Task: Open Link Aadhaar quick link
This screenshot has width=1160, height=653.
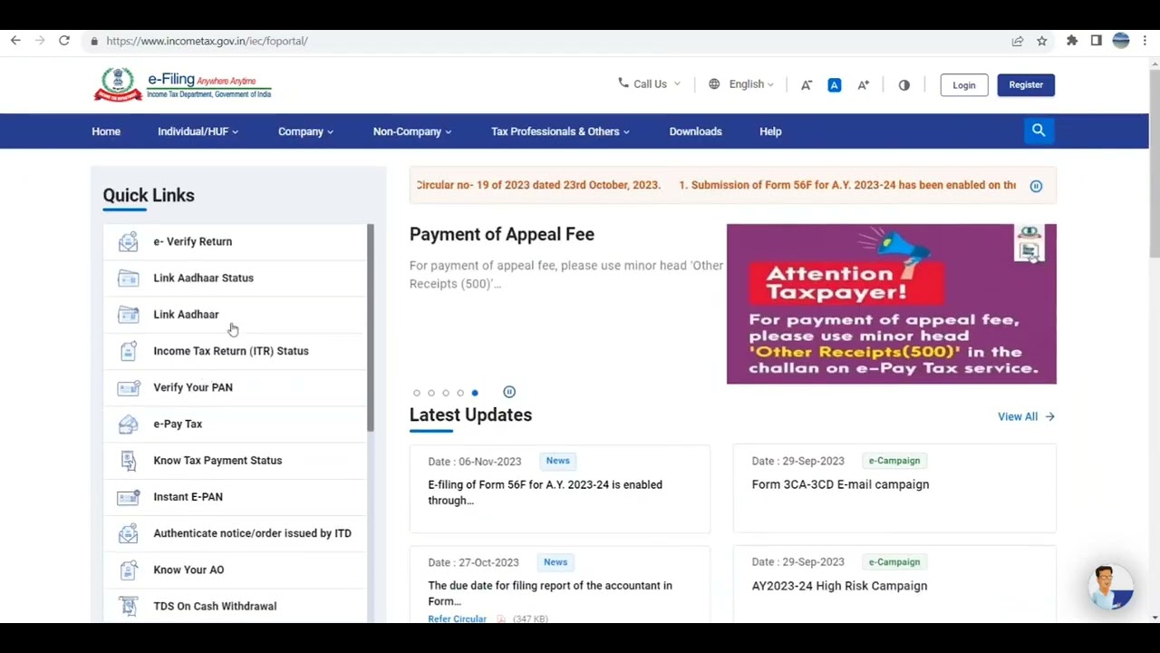Action: coord(186,315)
